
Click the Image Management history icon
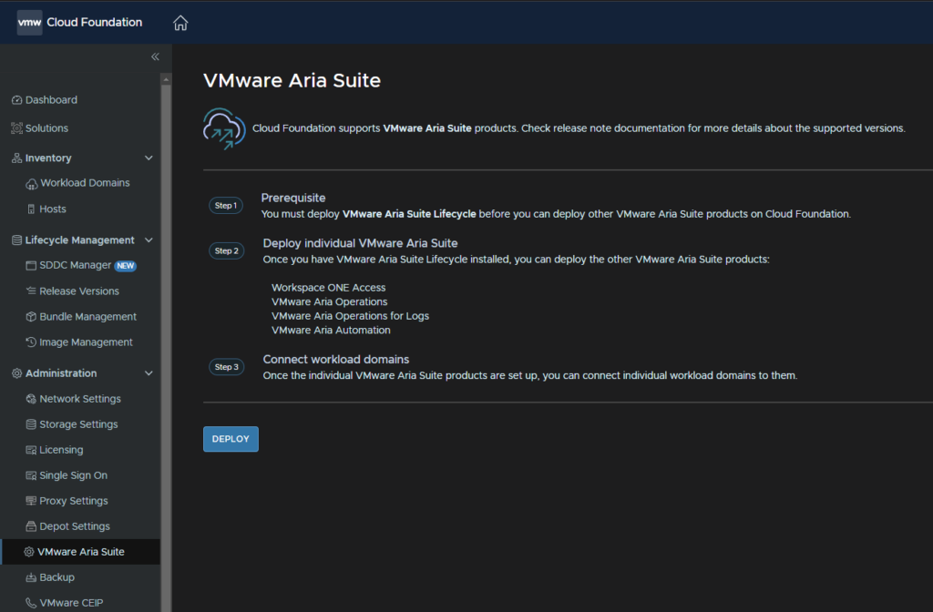pos(31,342)
